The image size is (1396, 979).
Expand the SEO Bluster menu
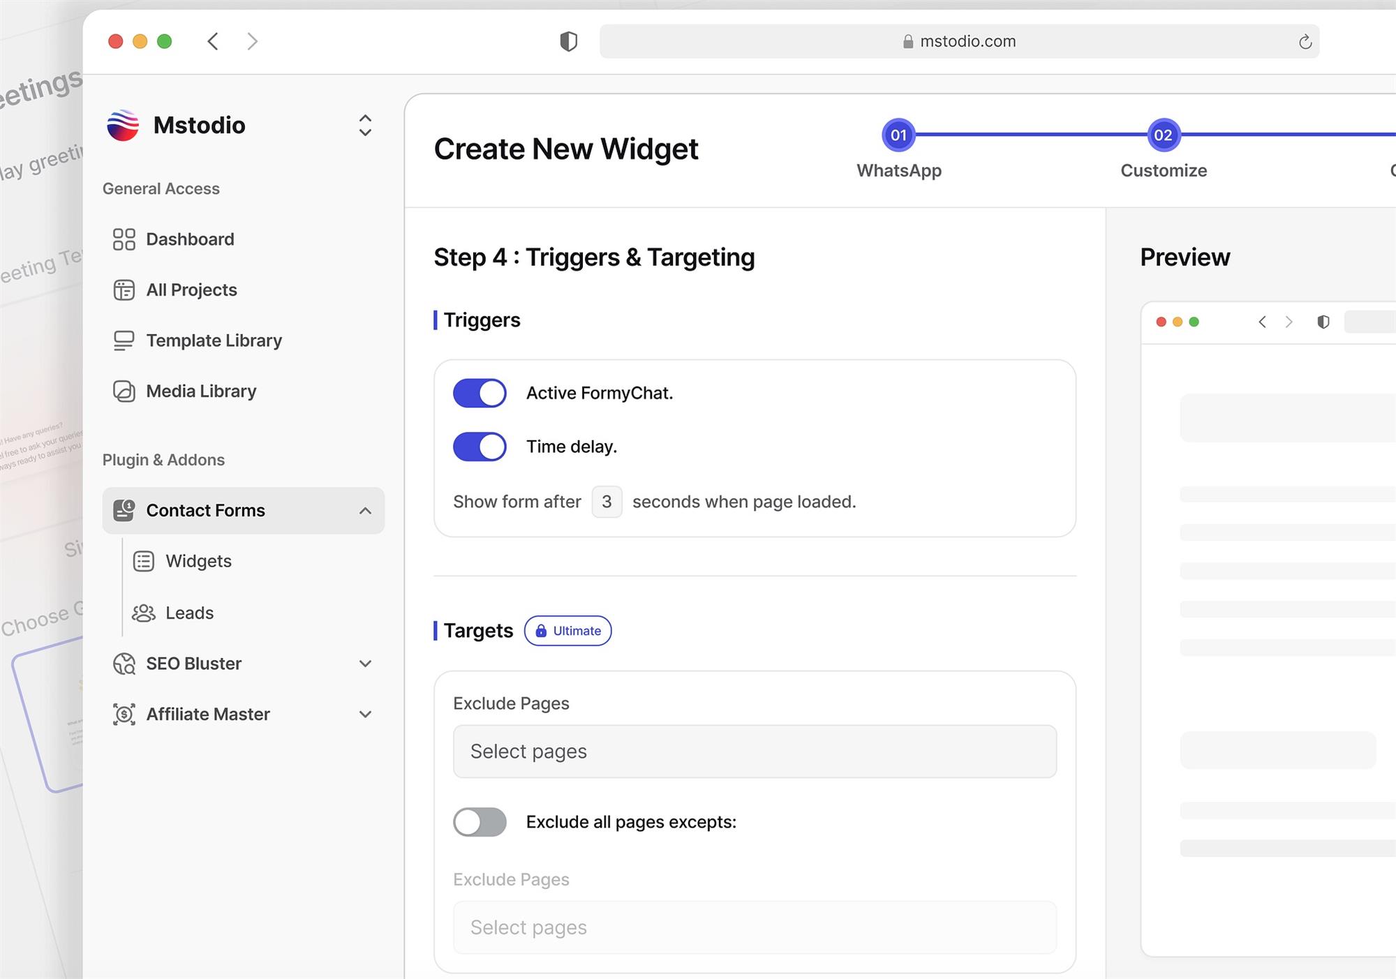365,664
